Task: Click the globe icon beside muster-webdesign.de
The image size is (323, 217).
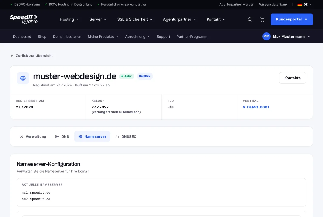Action: [x=23, y=78]
